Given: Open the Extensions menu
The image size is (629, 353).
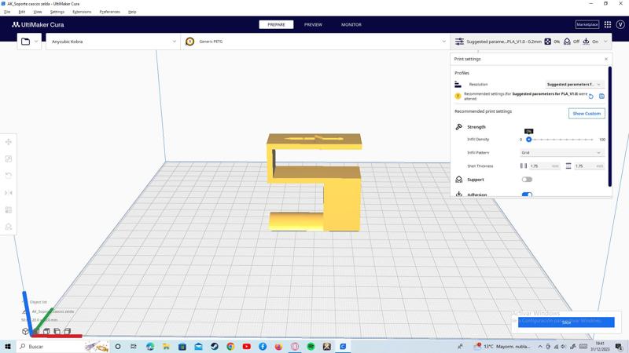Looking at the screenshot, I should tap(82, 12).
